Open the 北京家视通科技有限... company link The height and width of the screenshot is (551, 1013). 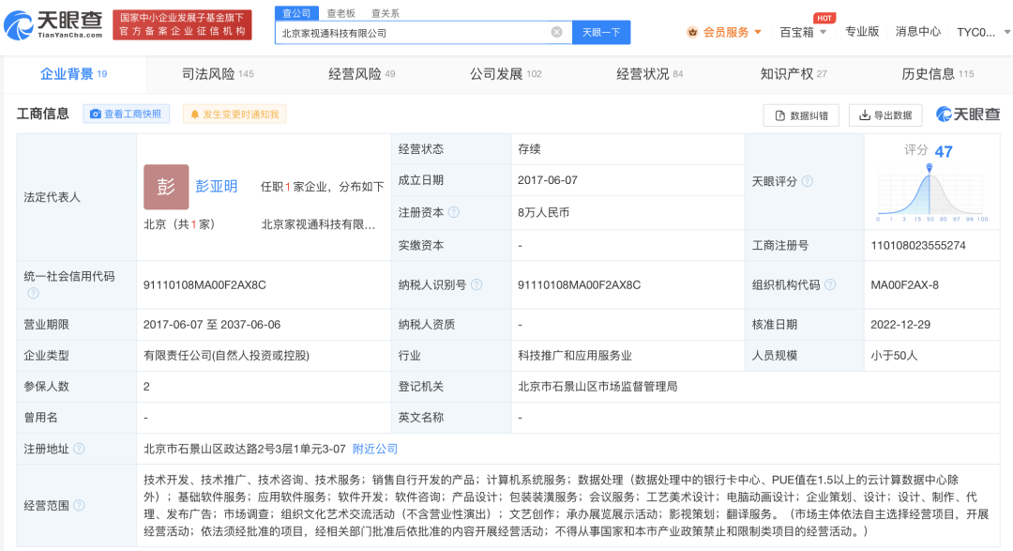click(318, 224)
